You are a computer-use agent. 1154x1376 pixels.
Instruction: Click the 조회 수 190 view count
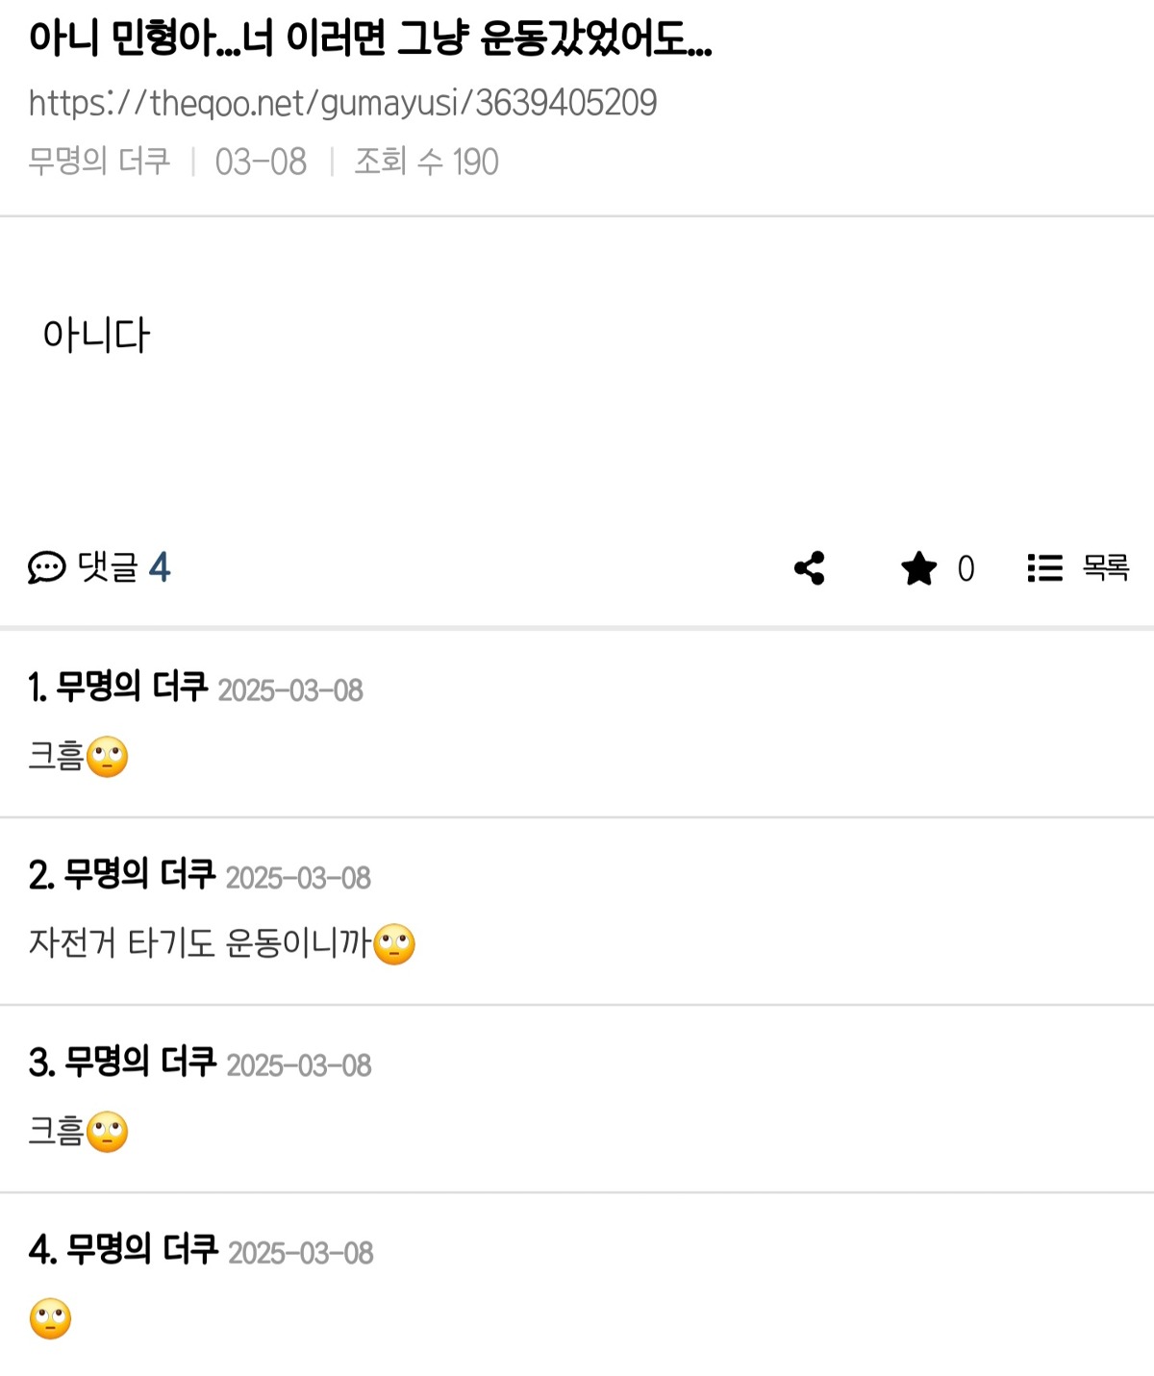(x=426, y=162)
